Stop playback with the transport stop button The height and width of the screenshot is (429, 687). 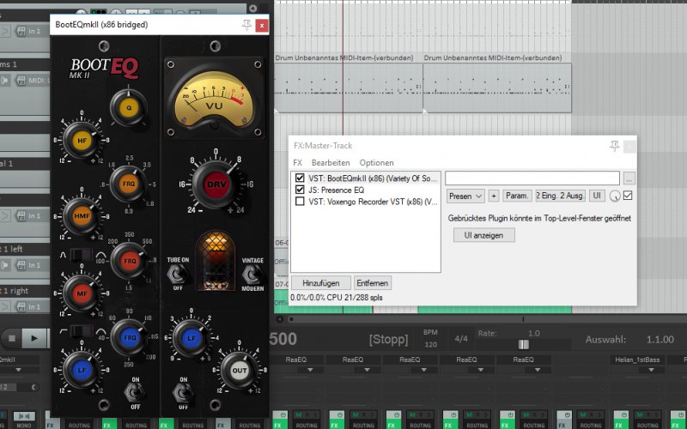tap(12, 338)
